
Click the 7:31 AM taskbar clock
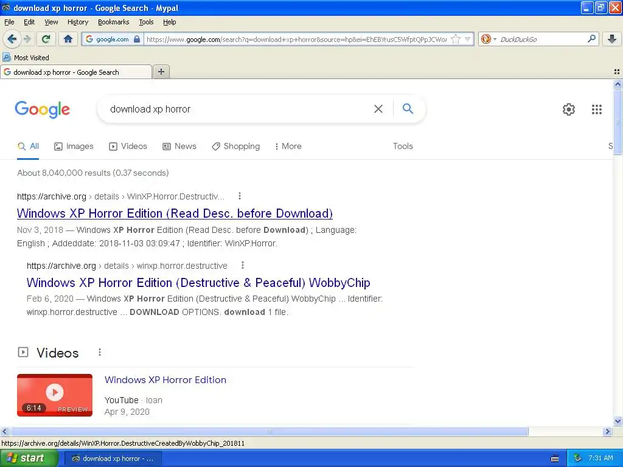600,458
